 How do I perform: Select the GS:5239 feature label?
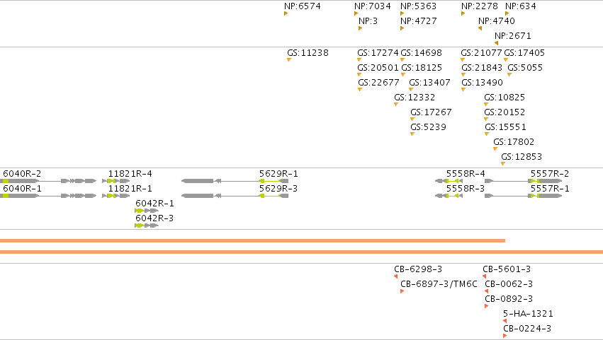tap(429, 127)
